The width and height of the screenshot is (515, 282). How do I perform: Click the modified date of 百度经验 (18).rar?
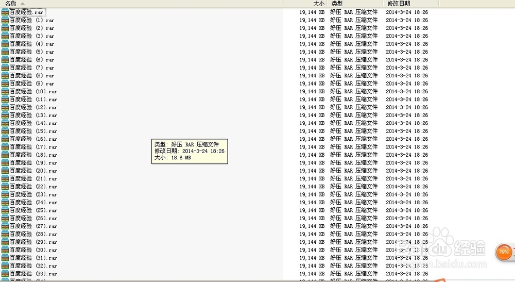[407, 155]
